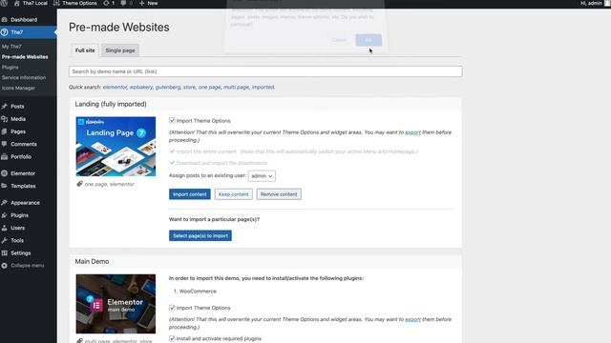Toggle Main Demo Import Theme Options checkbox
Viewport: 611px width, 343px height.
point(172,308)
